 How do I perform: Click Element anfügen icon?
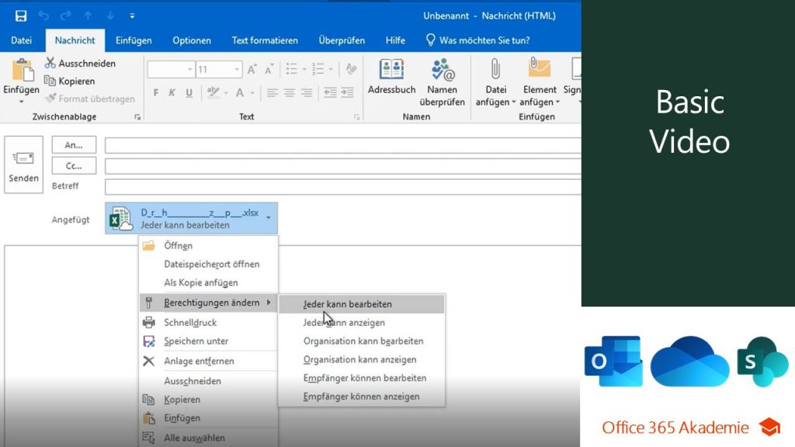tap(540, 82)
